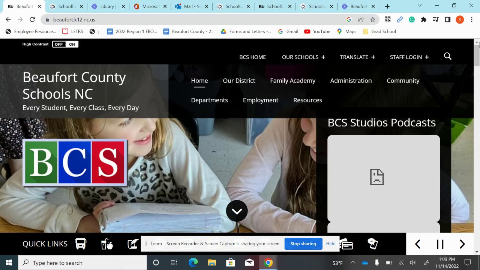
Task: Toggle the browser side panel
Action: click(x=447, y=19)
